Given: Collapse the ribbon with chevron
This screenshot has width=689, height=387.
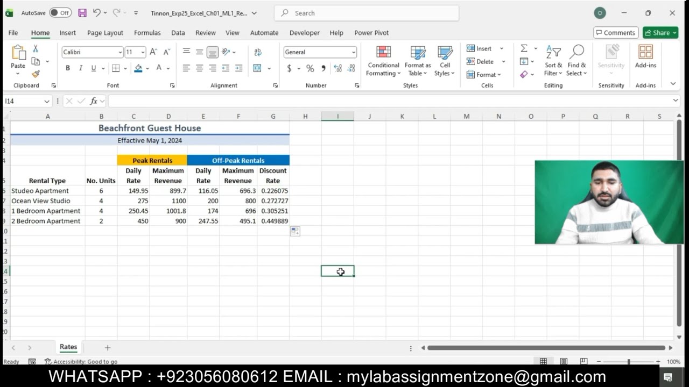Looking at the screenshot, I should click(673, 84).
